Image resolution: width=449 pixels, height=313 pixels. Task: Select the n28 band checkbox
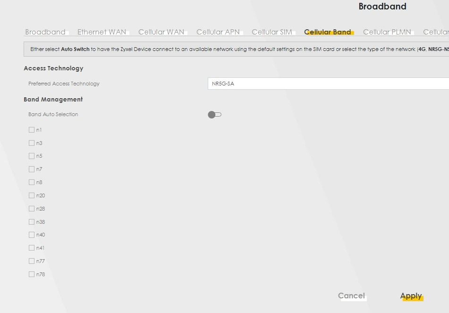coord(32,209)
